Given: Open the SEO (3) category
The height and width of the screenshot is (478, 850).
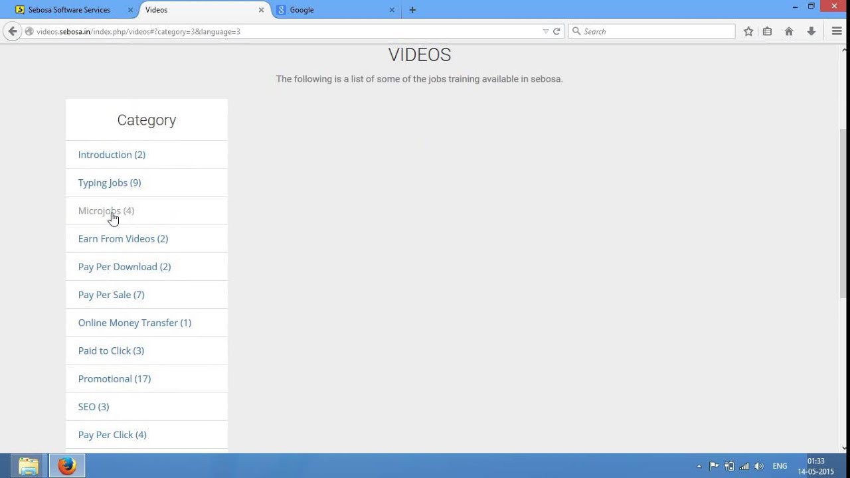Looking at the screenshot, I should click(x=94, y=406).
